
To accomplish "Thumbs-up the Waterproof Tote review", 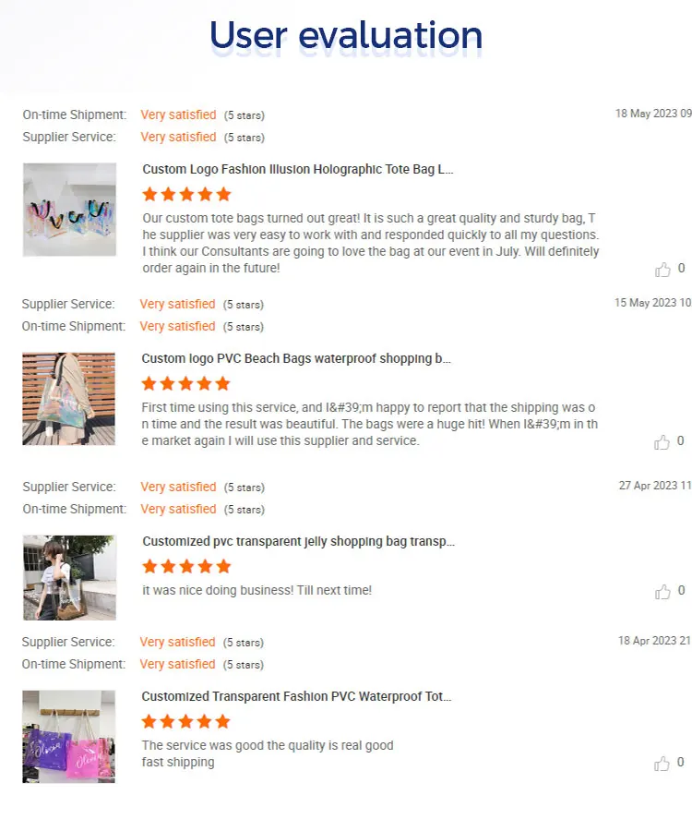I will pyautogui.click(x=662, y=764).
